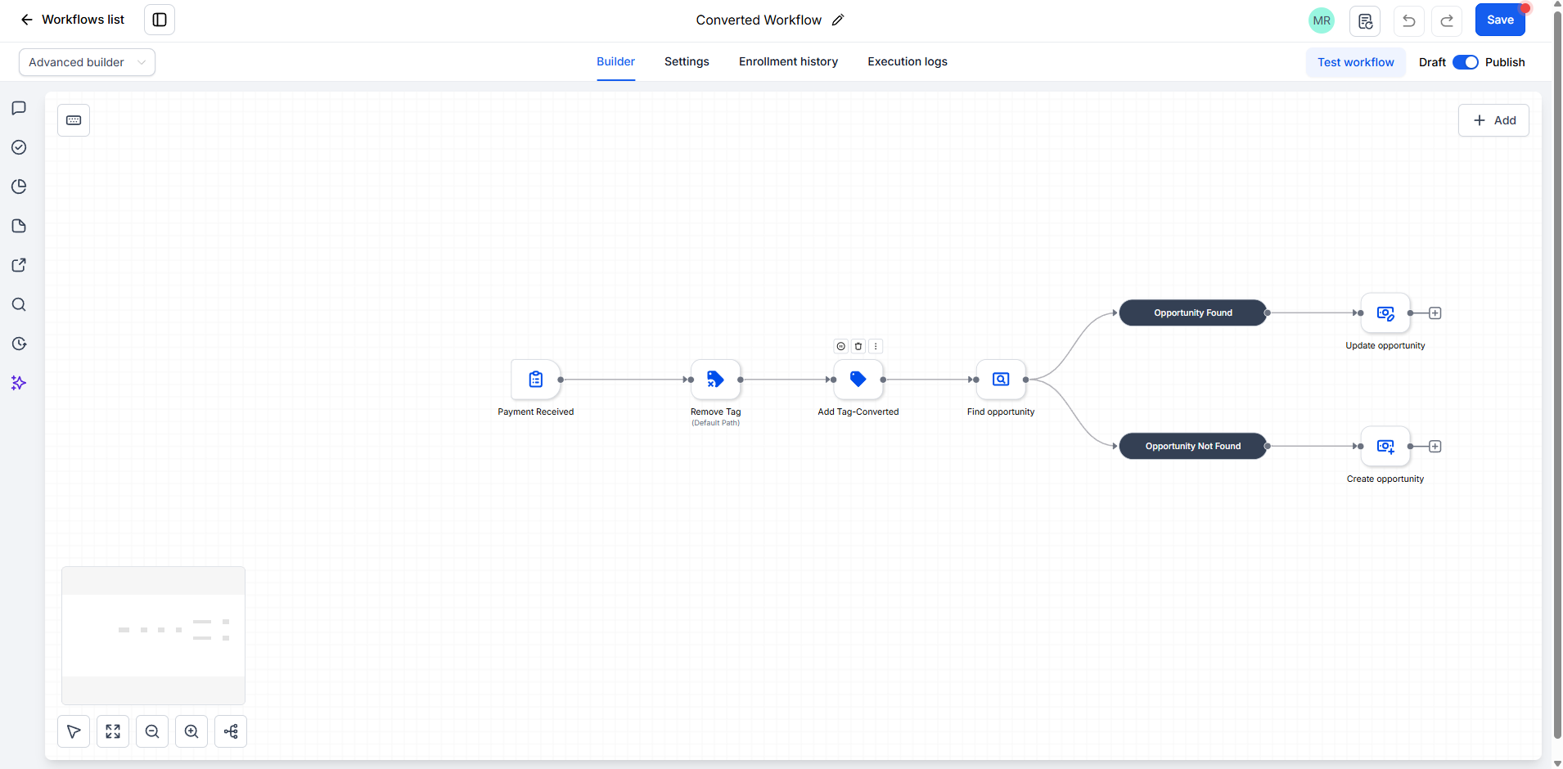Click the workflow minimap thumbnail
The height and width of the screenshot is (769, 1563).
(x=153, y=636)
